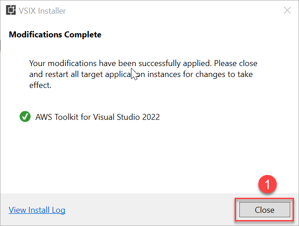Click "changes to take" in the message
Image resolution: width=299 pixels, height=226 pixels.
(224, 74)
